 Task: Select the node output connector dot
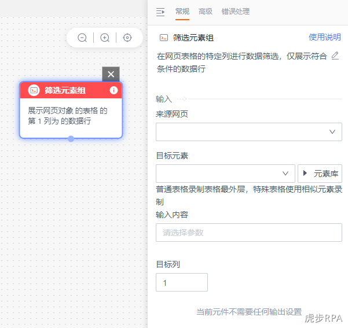71,139
